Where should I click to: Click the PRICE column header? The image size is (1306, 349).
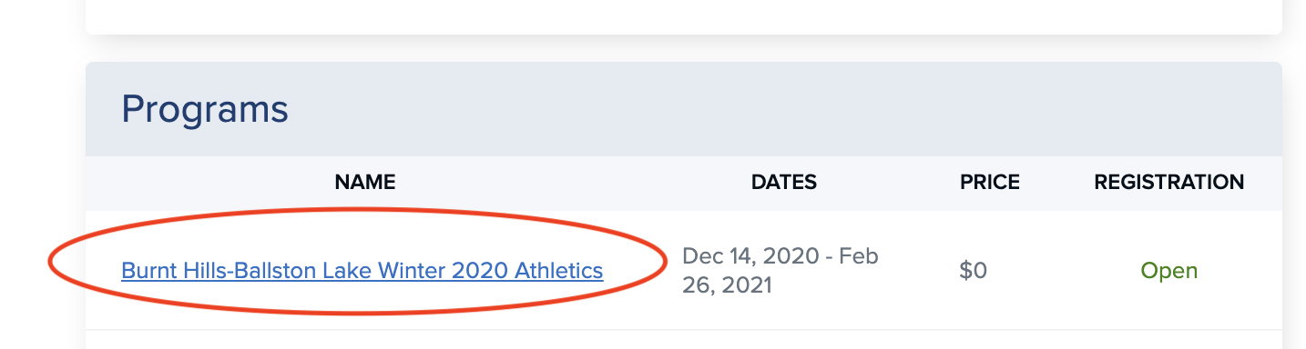click(989, 183)
